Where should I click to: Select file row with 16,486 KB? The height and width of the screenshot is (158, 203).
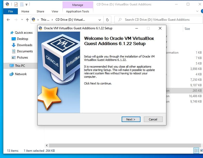pos(184,96)
